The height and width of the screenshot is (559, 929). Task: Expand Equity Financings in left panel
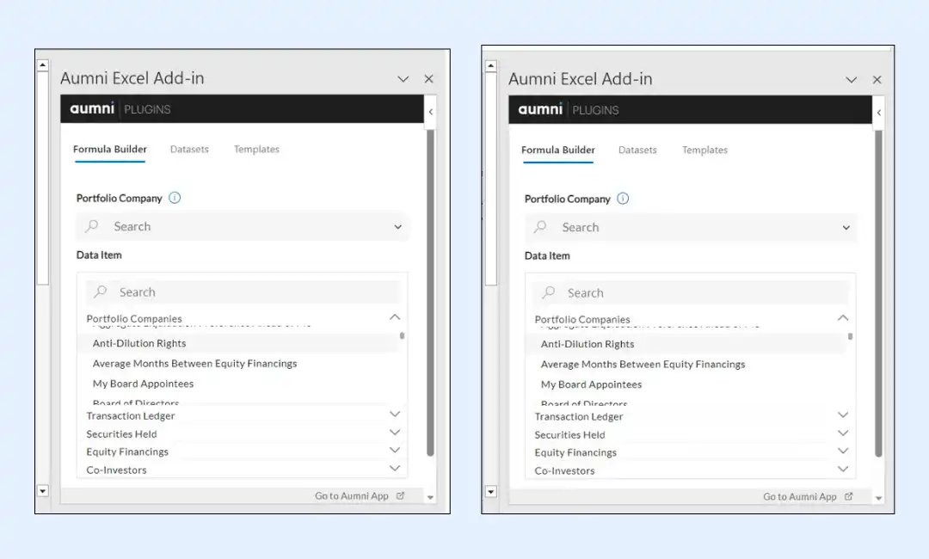[x=395, y=450]
